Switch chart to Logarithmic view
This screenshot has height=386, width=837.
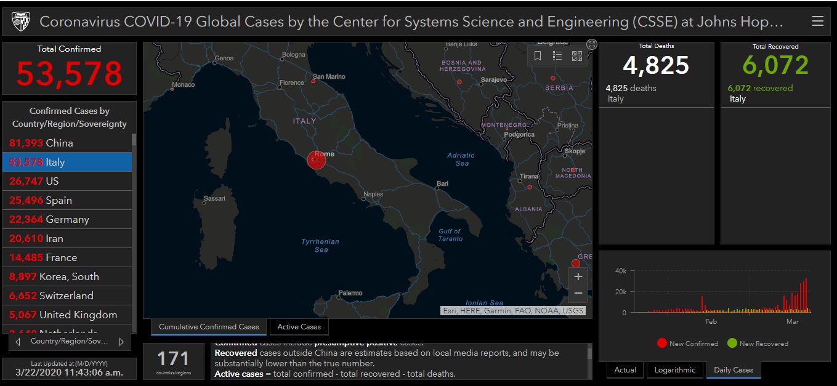pyautogui.click(x=675, y=370)
